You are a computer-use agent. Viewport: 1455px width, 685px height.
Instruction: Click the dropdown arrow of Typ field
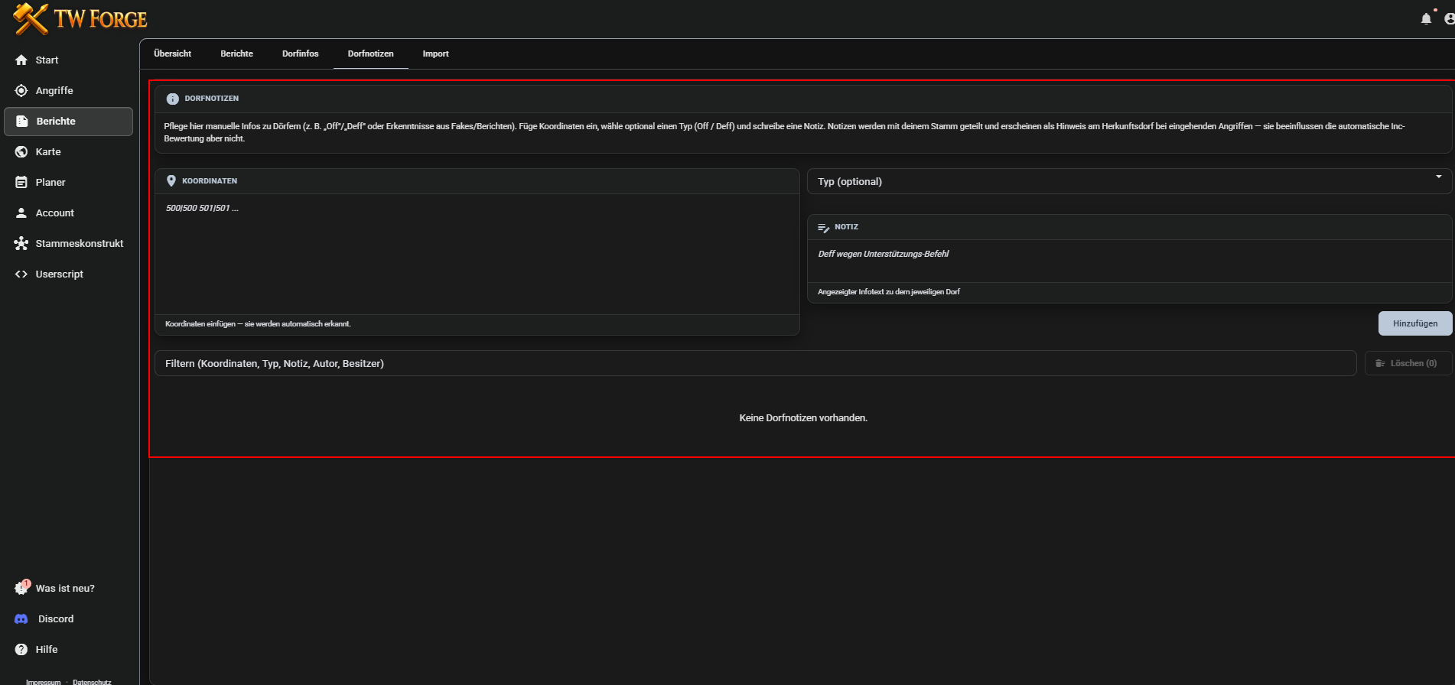1438,177
